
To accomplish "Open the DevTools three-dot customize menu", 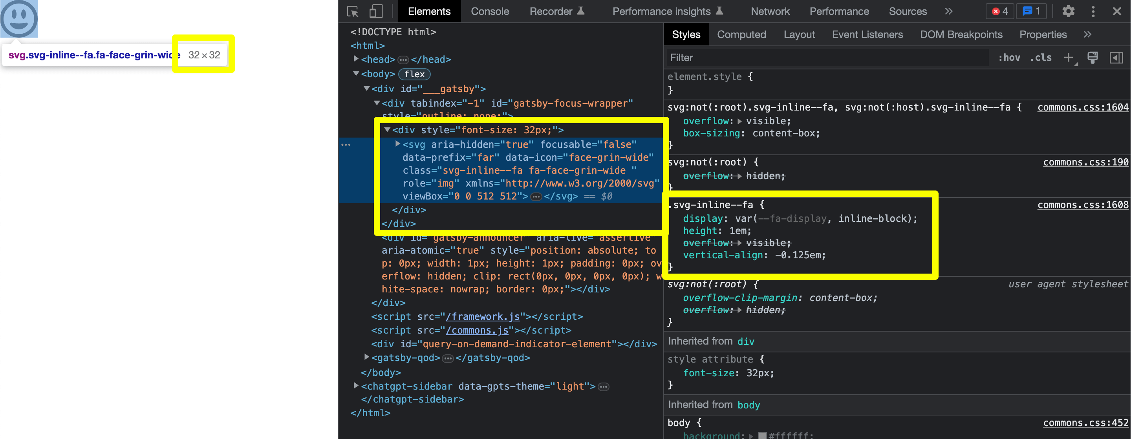I will click(x=1093, y=11).
